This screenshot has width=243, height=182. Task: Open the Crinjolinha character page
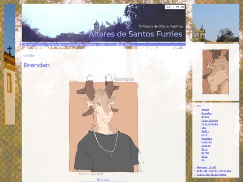(x=210, y=124)
